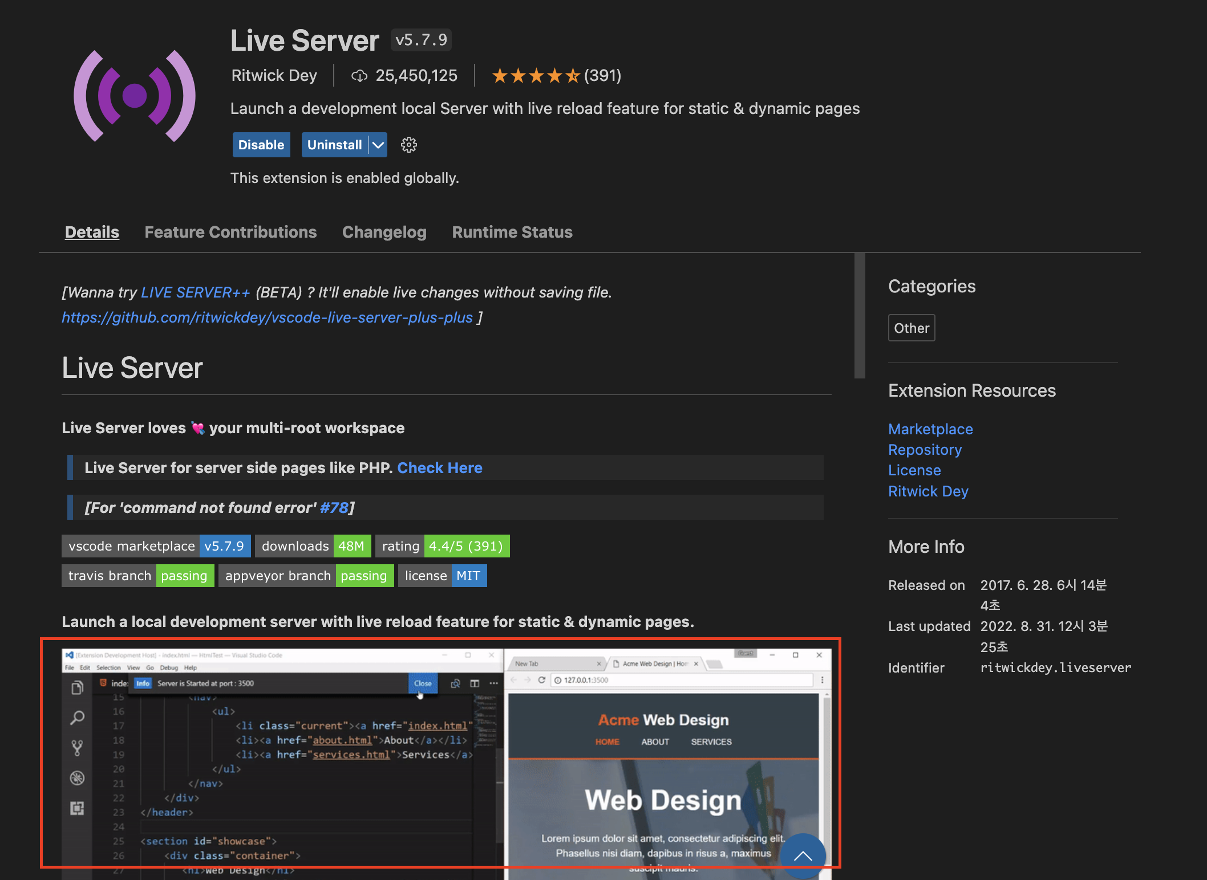Open the Marketplace resource link

coord(930,429)
